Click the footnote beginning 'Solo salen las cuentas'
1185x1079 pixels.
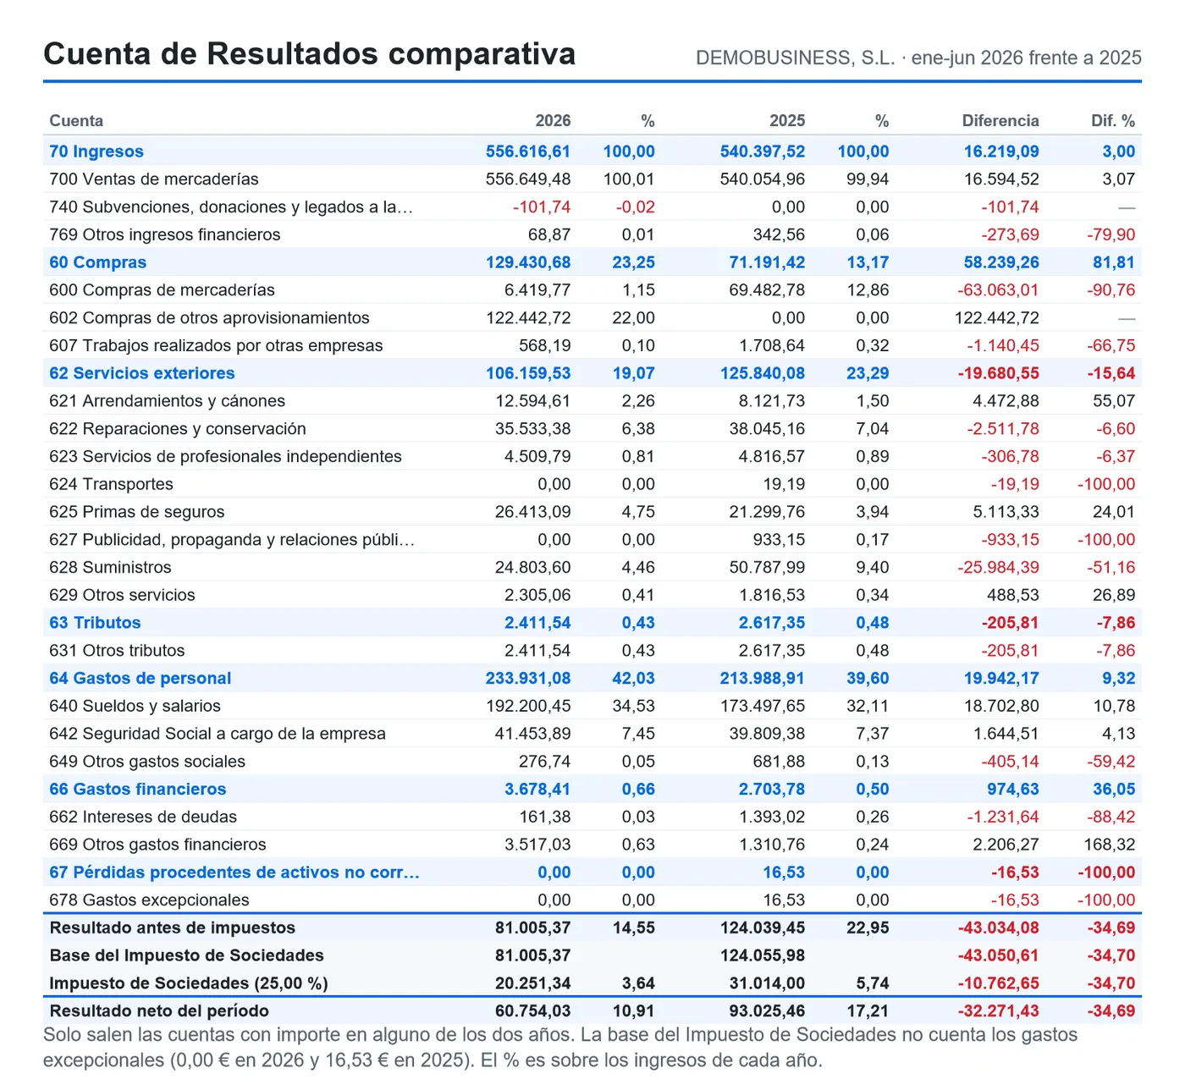(x=560, y=1048)
